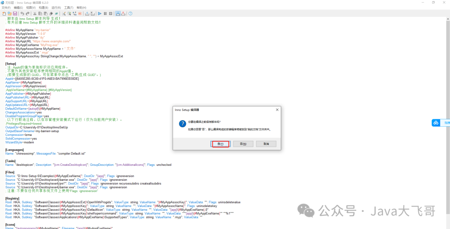The height and width of the screenshot is (229, 450).
Task: Click the MyAppPublisher "dy" define line
Action: [x=25, y=37]
